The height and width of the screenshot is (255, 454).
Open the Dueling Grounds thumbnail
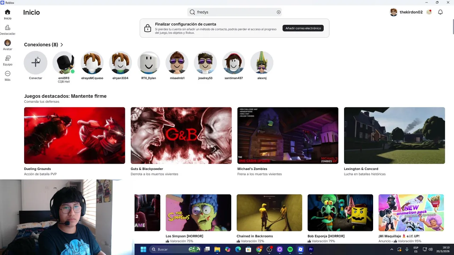coord(74,135)
